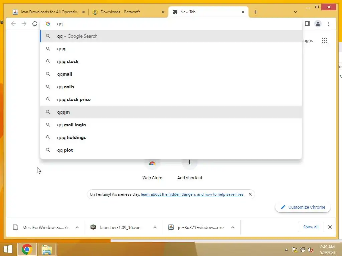Open the taskbar clock showing 8:49 AM
The image size is (342, 256).
pyautogui.click(x=327, y=250)
